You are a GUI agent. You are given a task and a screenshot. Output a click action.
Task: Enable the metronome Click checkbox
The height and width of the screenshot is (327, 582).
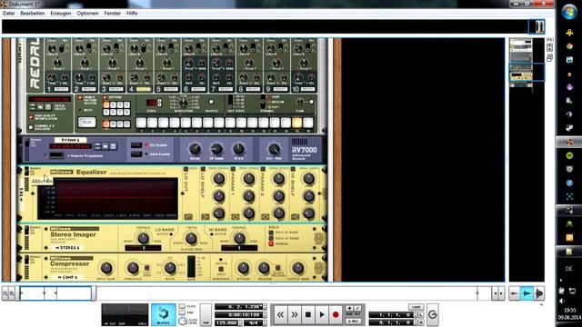click(182, 307)
